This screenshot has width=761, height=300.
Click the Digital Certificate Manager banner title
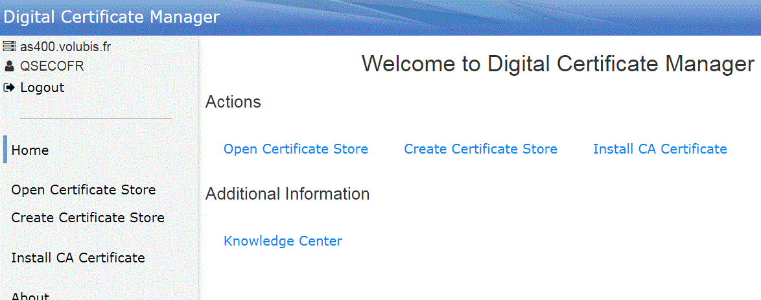tap(111, 17)
